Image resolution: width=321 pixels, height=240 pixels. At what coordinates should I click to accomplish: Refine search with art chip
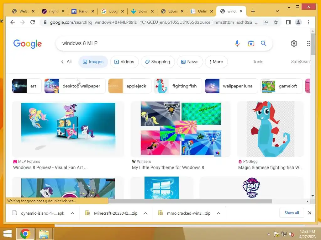(27, 86)
